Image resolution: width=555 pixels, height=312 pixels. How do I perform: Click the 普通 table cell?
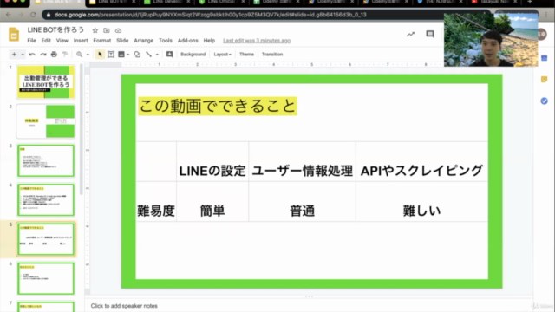pyautogui.click(x=303, y=202)
